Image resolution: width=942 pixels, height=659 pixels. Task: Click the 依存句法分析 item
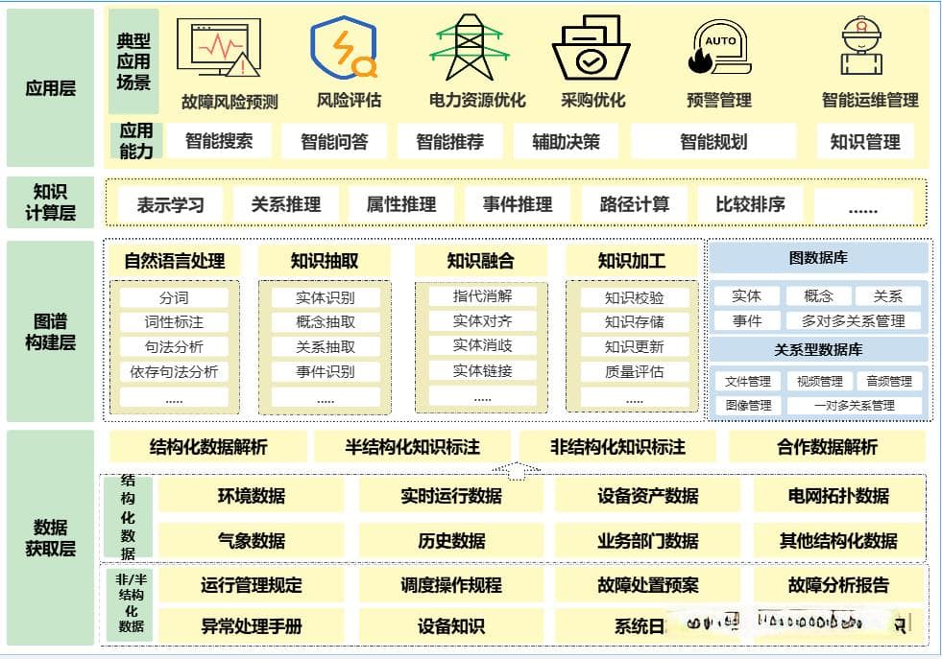point(174,371)
